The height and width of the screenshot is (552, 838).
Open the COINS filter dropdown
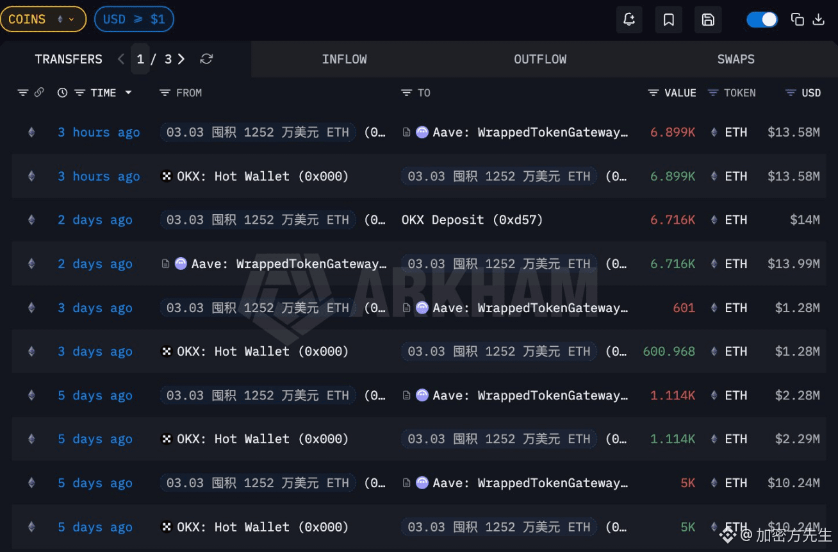point(43,19)
